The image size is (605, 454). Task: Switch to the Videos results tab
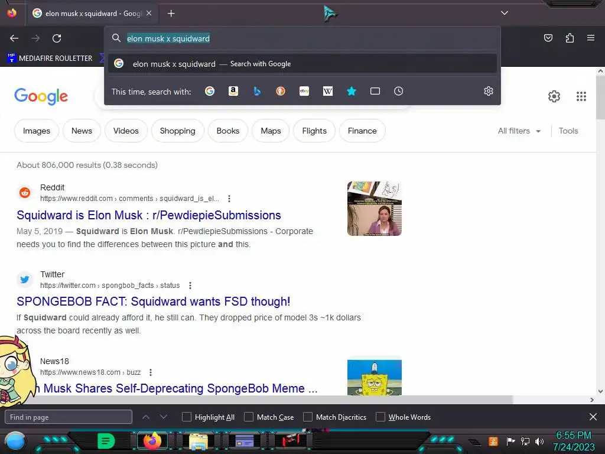[126, 131]
